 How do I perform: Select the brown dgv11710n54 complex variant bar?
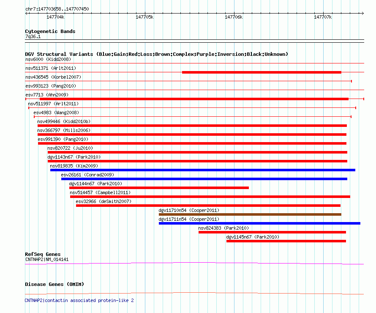click(x=250, y=214)
